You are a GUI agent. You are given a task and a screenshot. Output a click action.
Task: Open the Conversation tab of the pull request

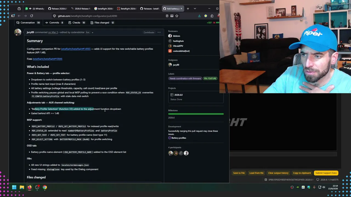coord(28,22)
